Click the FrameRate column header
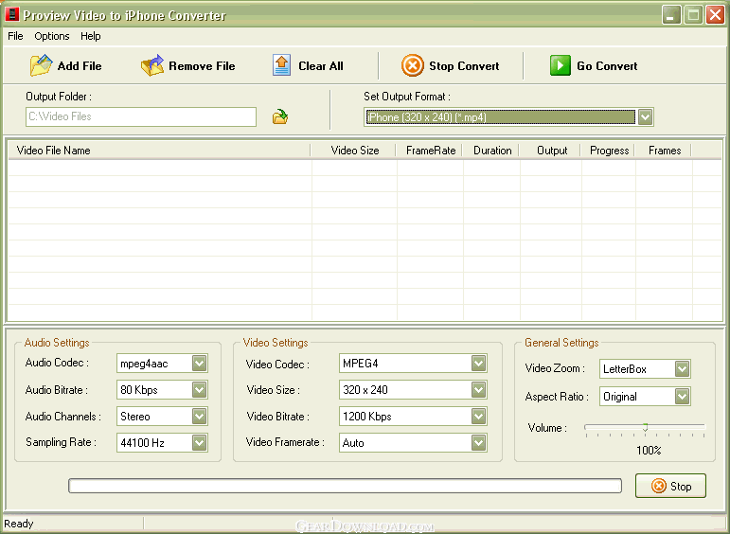Screen dimensions: 730x534 click(x=430, y=151)
